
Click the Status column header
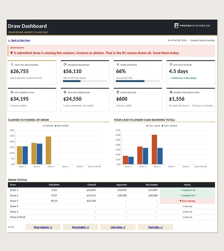[187, 185]
